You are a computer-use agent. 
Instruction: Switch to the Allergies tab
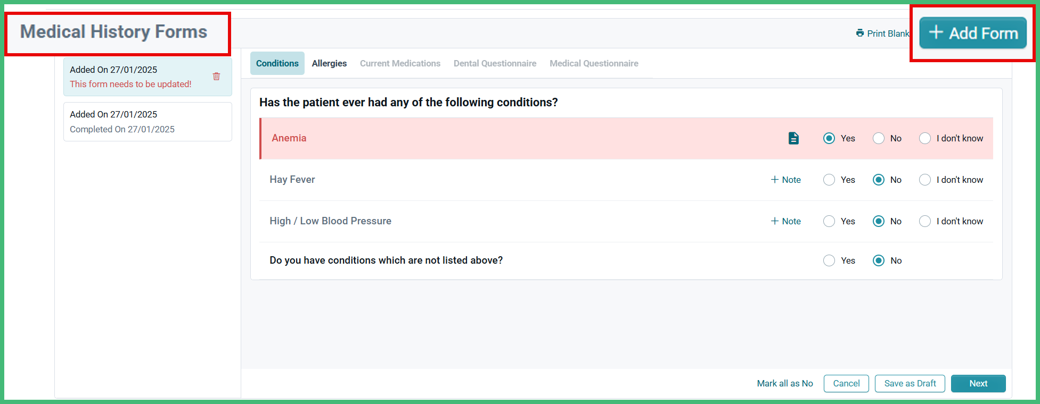[329, 63]
